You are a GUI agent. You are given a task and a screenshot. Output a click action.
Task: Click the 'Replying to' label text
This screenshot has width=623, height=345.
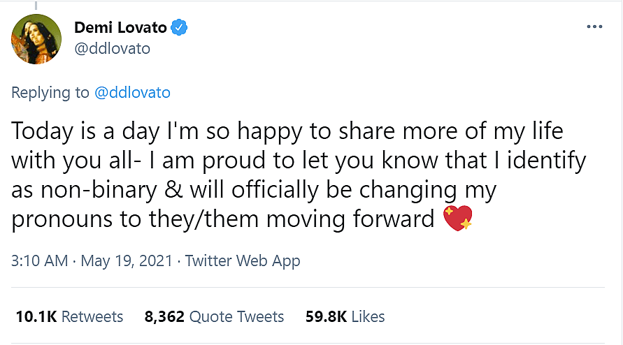click(x=50, y=93)
